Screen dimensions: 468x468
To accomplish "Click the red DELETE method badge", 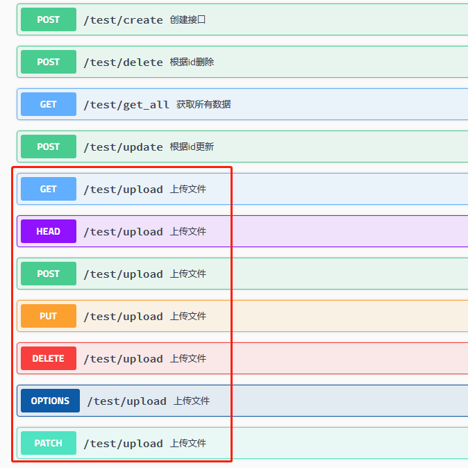I will 48,358.
